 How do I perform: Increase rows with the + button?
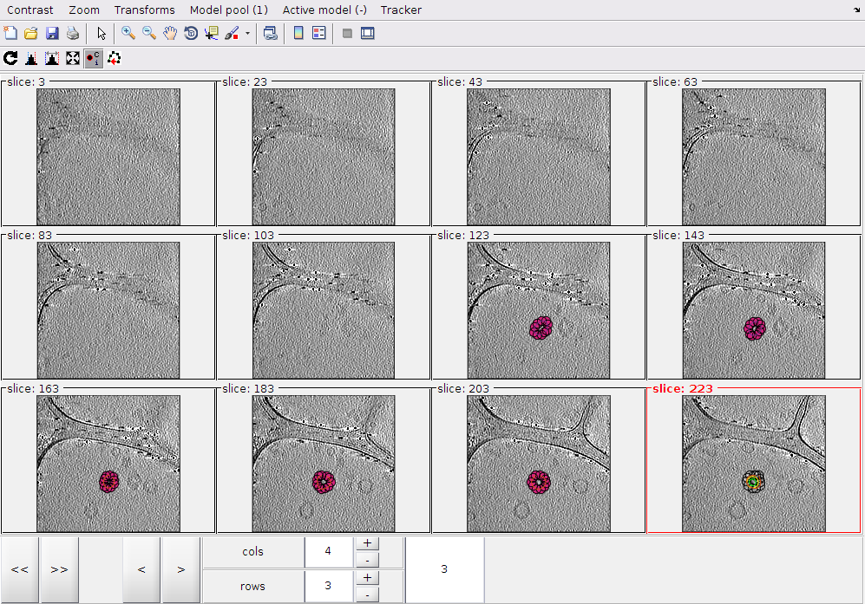pos(367,578)
